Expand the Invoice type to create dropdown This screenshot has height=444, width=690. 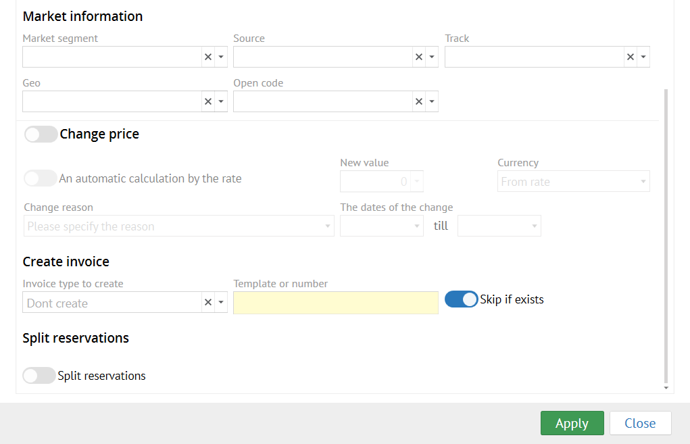coord(221,303)
